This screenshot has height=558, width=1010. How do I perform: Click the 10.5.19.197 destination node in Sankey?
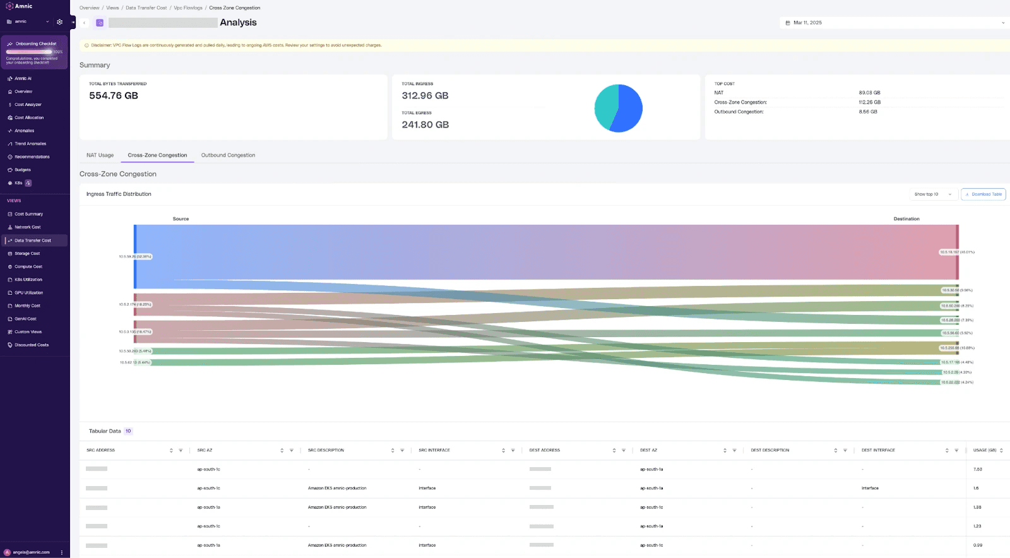(957, 252)
